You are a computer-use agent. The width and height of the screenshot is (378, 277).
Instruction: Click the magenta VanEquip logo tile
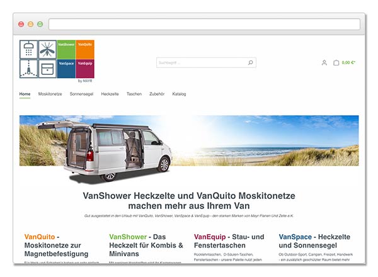85,69
